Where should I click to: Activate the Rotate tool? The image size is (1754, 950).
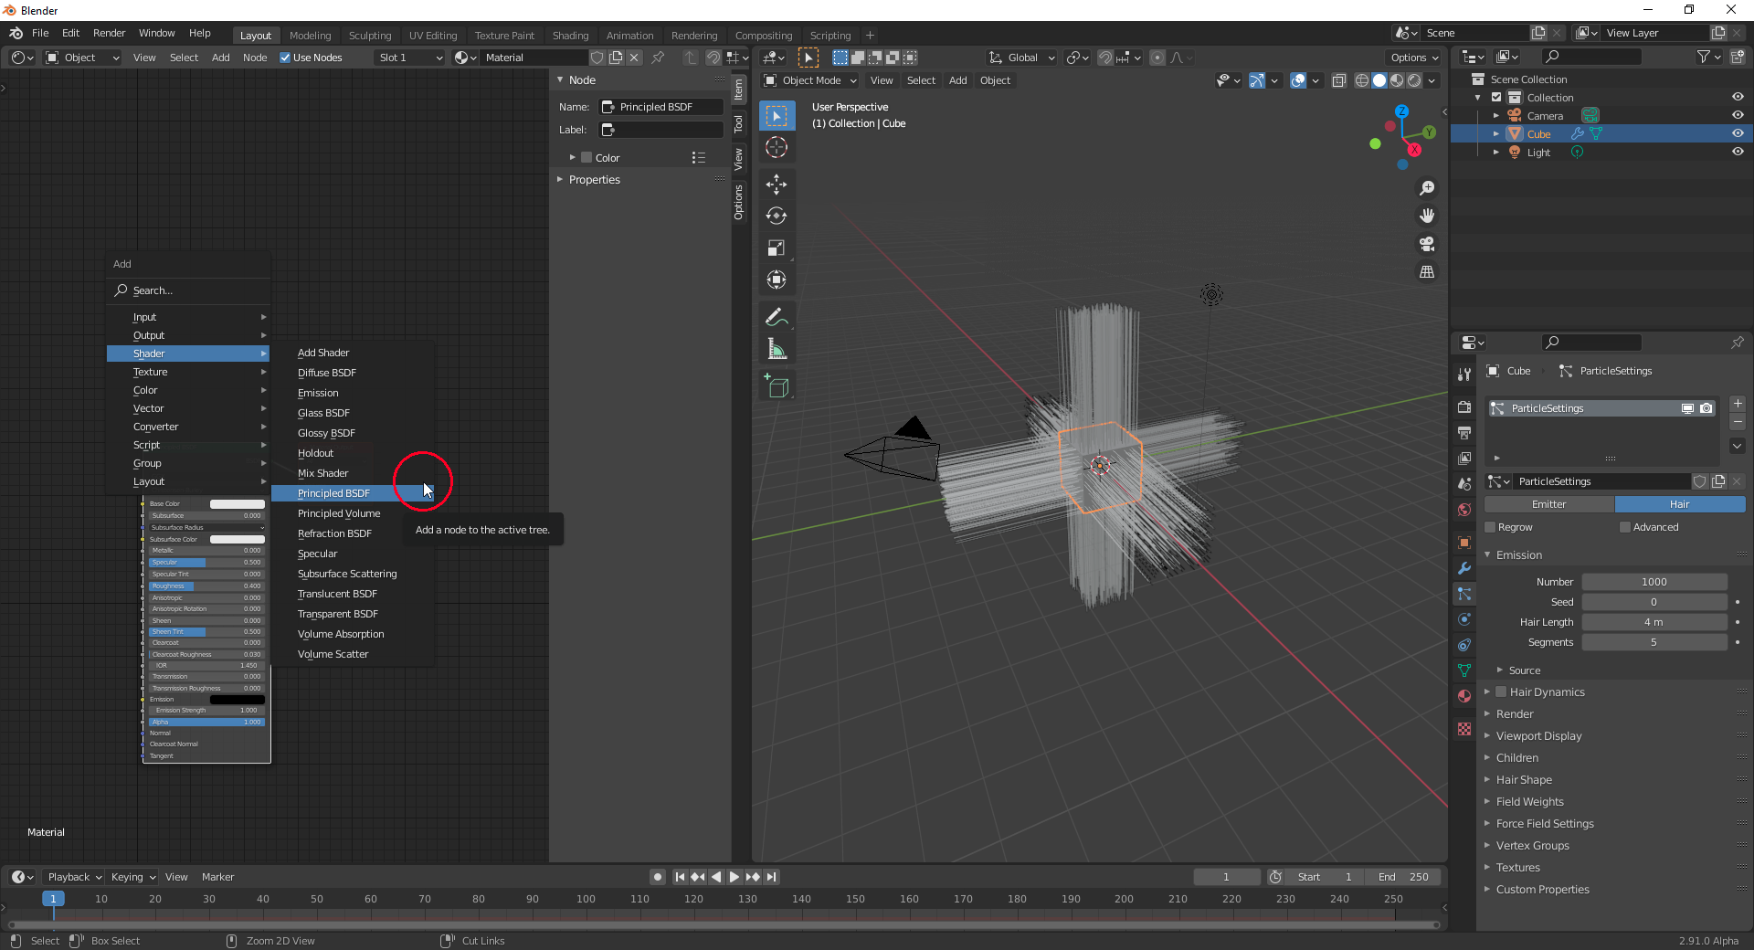[x=777, y=216]
